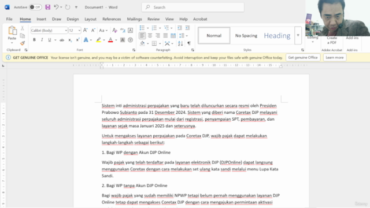Screen dimensions: 370x208
Task: Open the Design tab
Action: [x=73, y=19]
